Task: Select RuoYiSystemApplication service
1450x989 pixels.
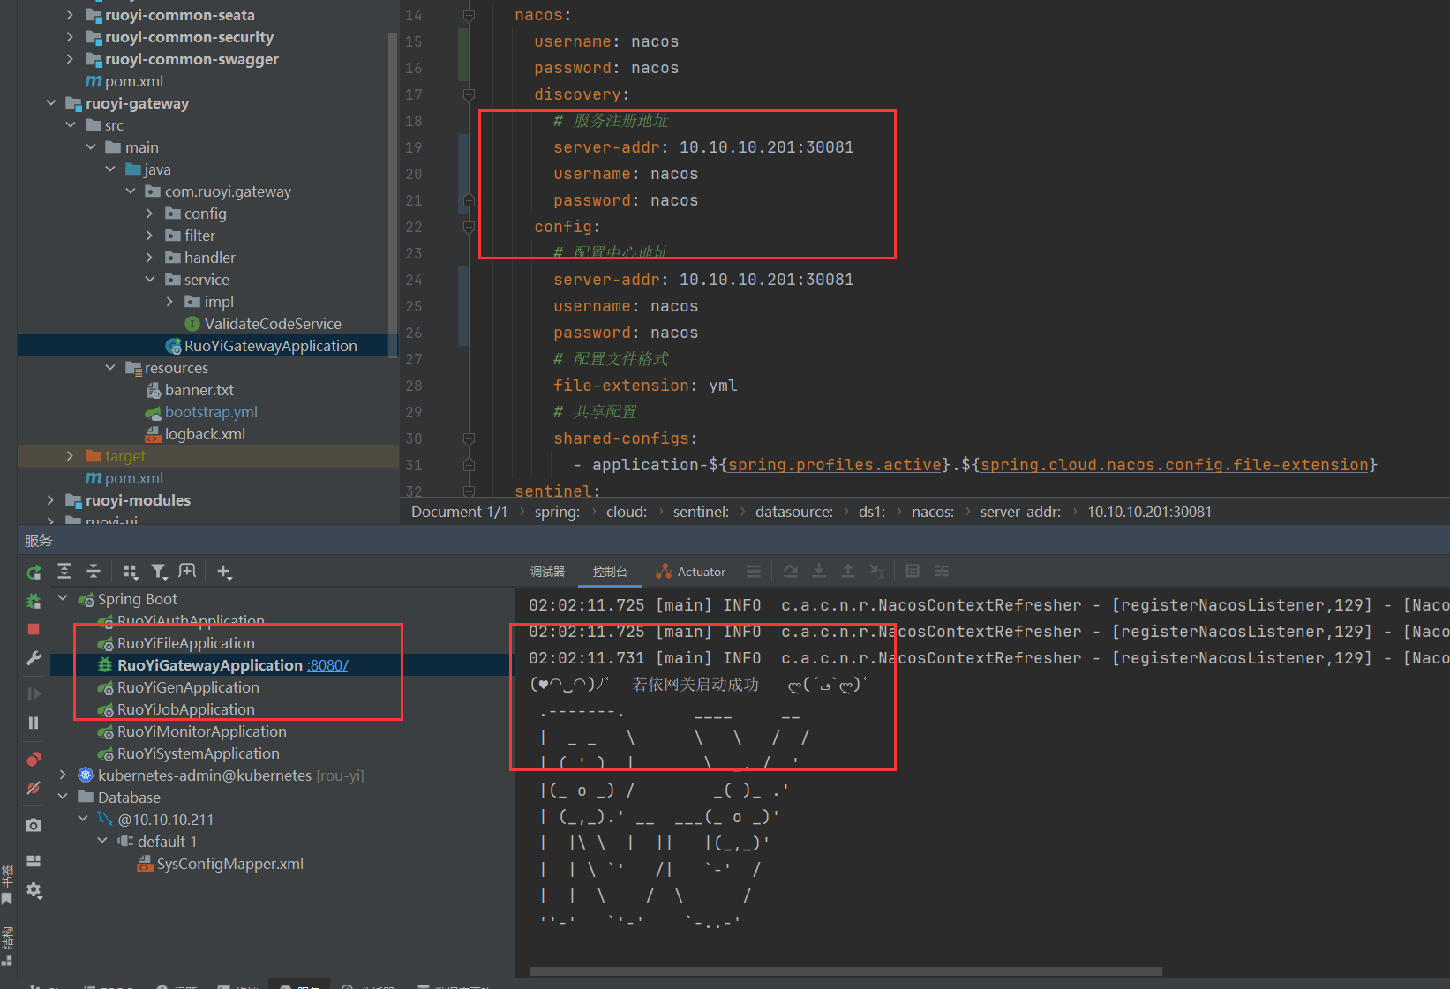Action: [198, 753]
